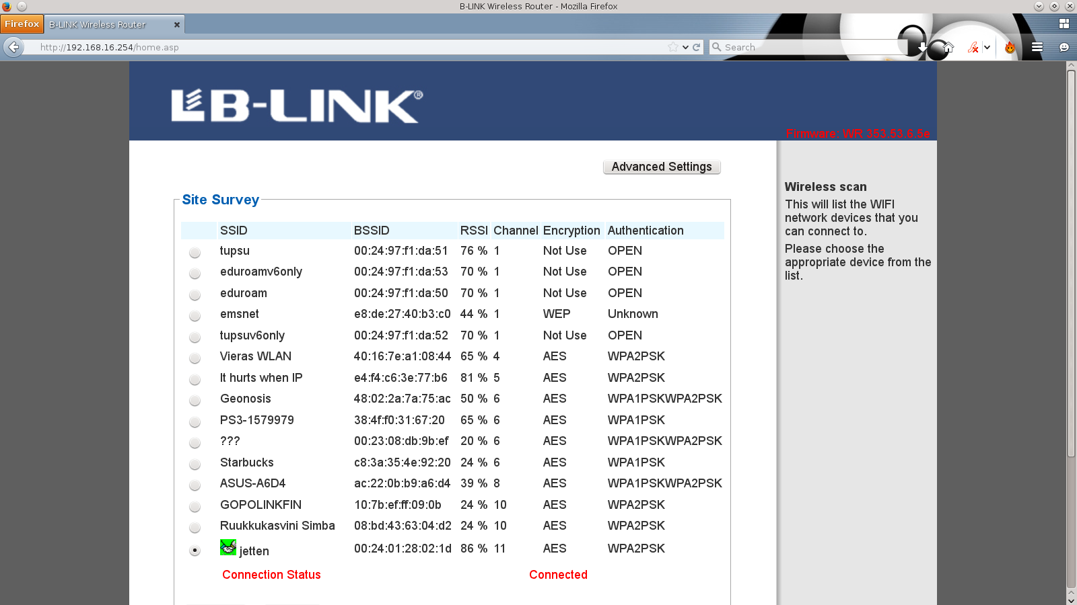Click the Channel column header
The image size is (1077, 605).
tap(516, 231)
